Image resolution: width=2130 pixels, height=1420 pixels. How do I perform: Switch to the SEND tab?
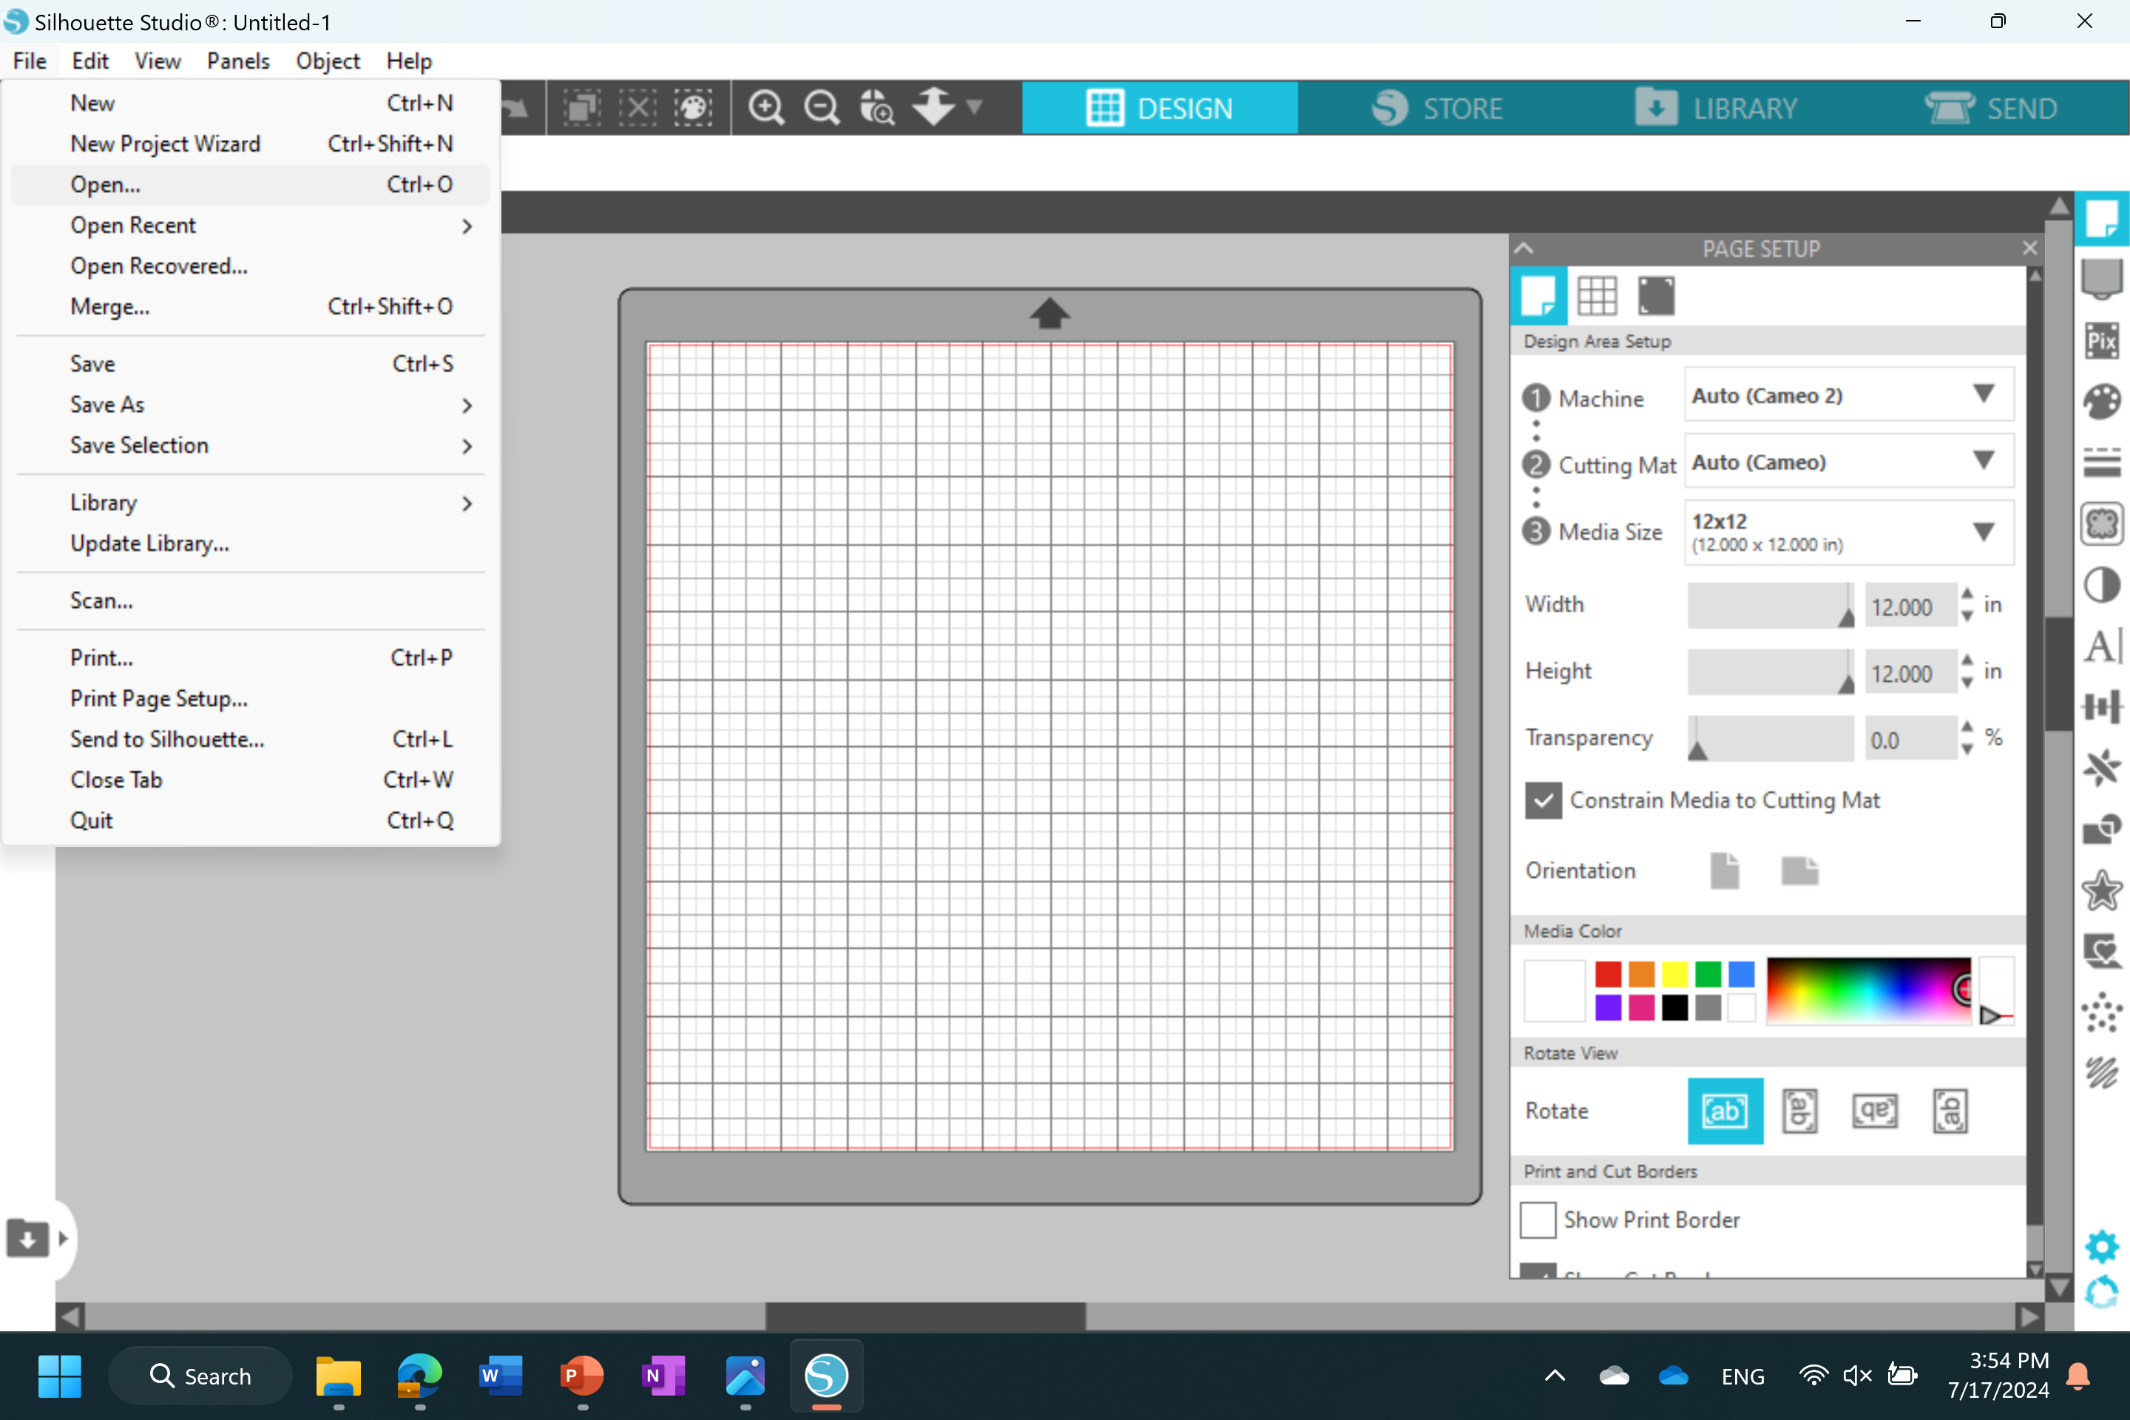1992,108
